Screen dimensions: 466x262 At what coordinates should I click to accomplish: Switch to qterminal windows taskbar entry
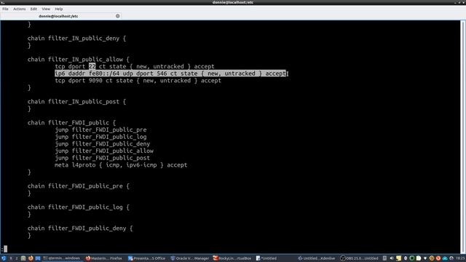click(x=62, y=258)
